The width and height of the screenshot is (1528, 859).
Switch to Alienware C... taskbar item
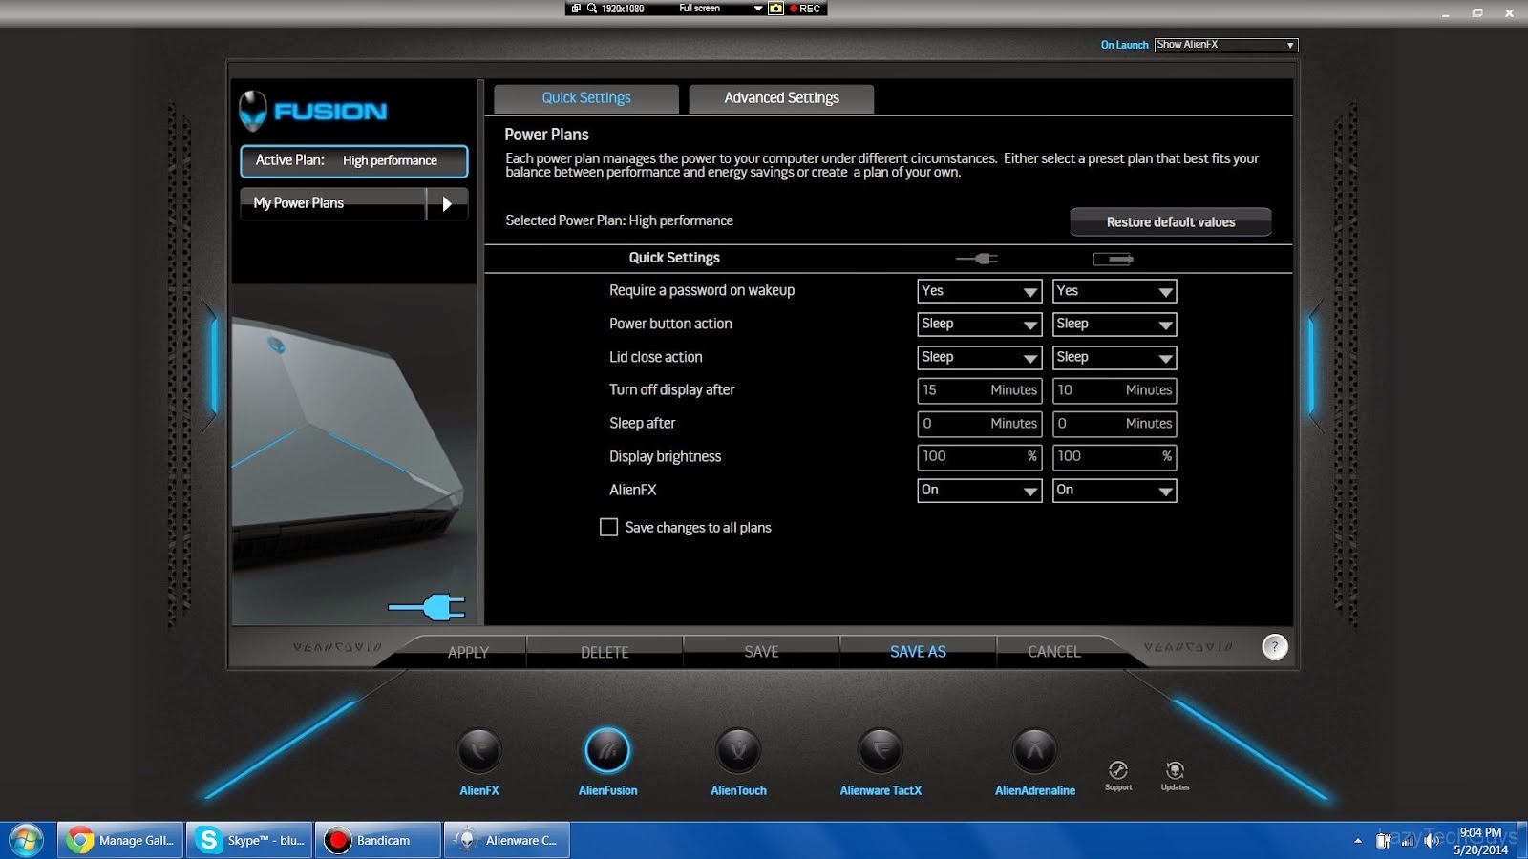pyautogui.click(x=507, y=840)
